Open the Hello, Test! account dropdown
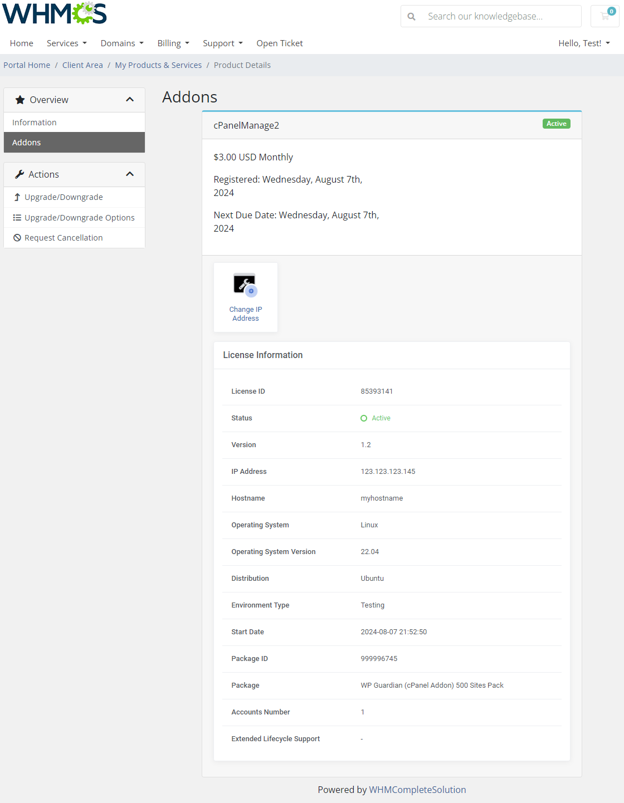This screenshot has height=803, width=624. (584, 43)
